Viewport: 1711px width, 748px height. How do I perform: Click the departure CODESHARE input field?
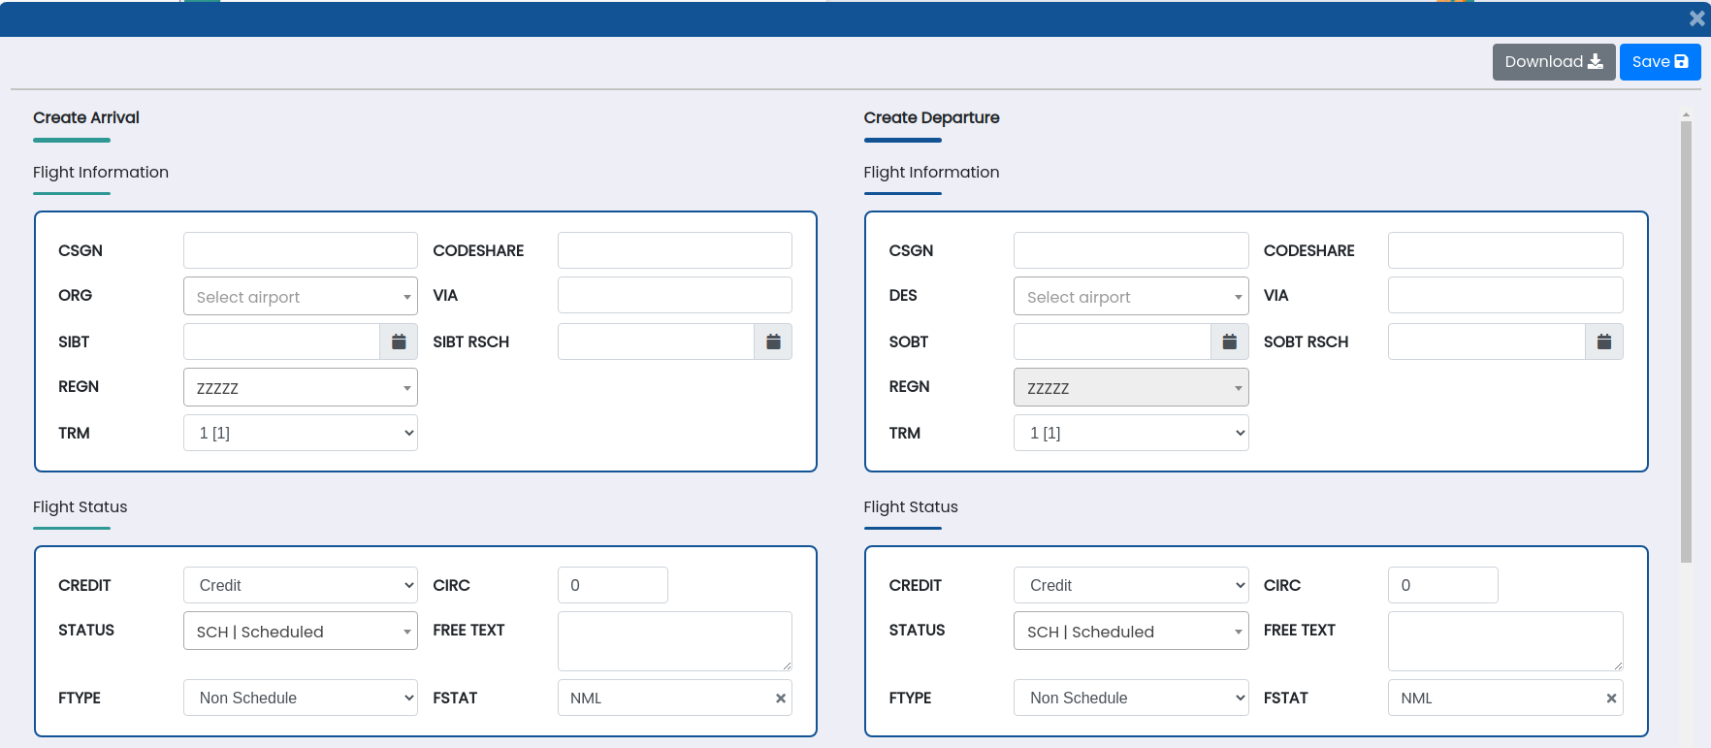(1504, 250)
